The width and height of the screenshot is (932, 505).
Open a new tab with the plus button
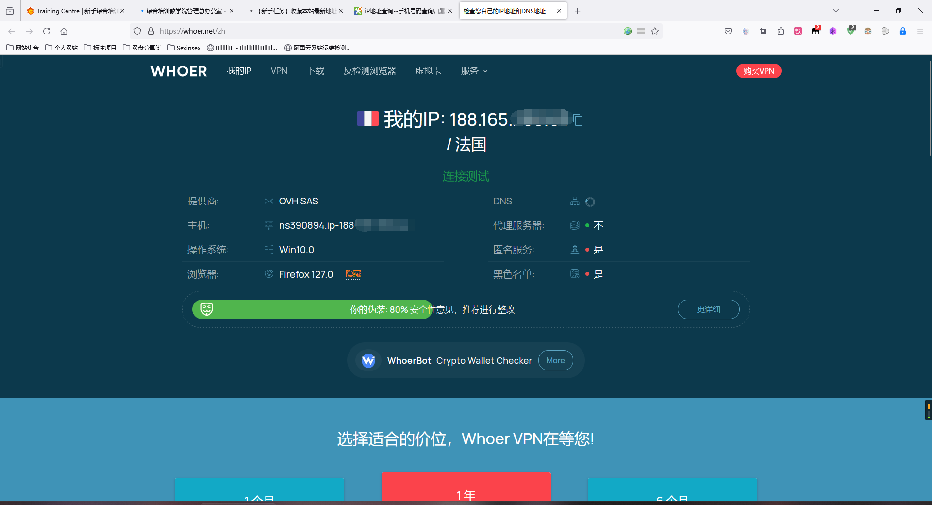[577, 11]
